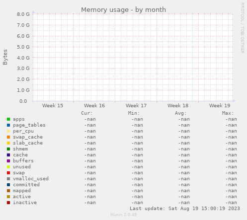Viewport: 247px width, 220px height.
Task: Click the '3.0 G' y-axis label
Action: (x=23, y=69)
